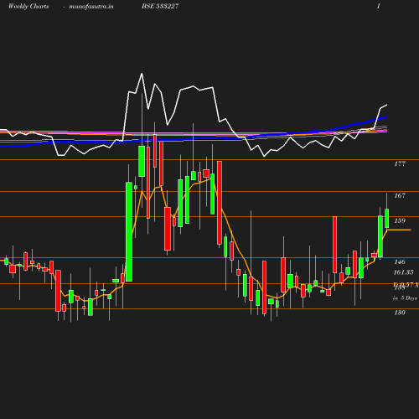
Task: Click the 'in 5 Days' text
Action: pos(405,298)
